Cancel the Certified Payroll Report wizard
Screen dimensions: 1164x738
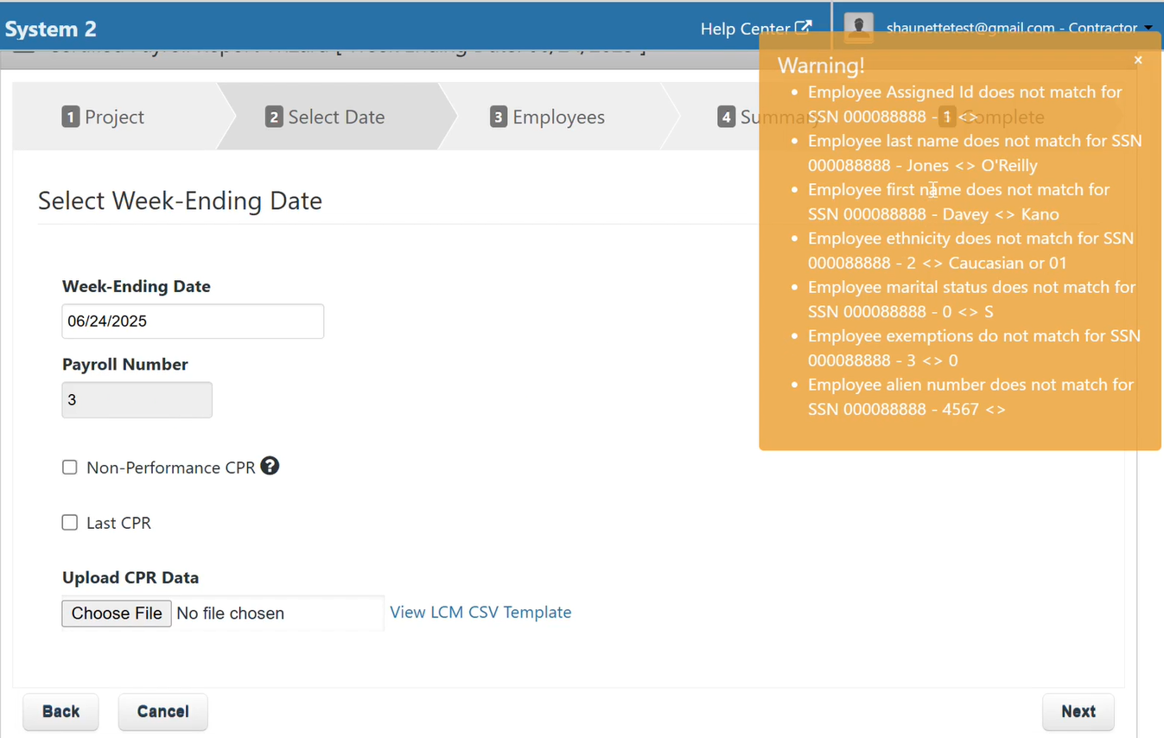pos(162,711)
